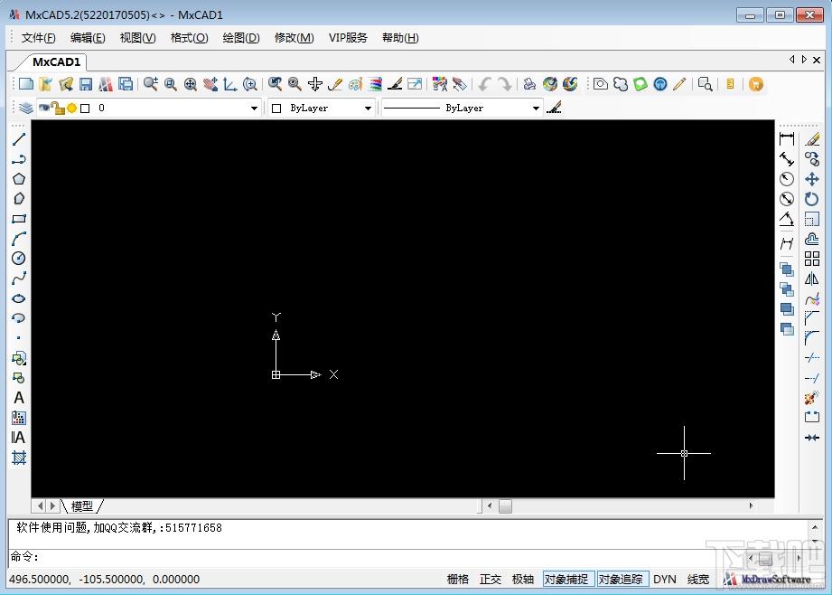The image size is (832, 595).
Task: Select the Ellipse drawing tool
Action: pyautogui.click(x=19, y=298)
